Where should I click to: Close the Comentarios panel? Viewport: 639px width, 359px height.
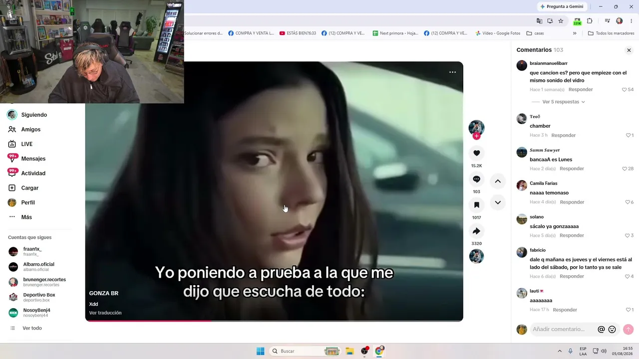pyautogui.click(x=629, y=50)
